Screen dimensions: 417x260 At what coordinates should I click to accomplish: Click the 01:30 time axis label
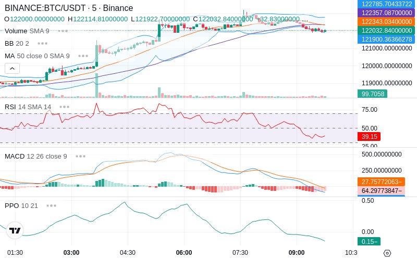point(15,253)
